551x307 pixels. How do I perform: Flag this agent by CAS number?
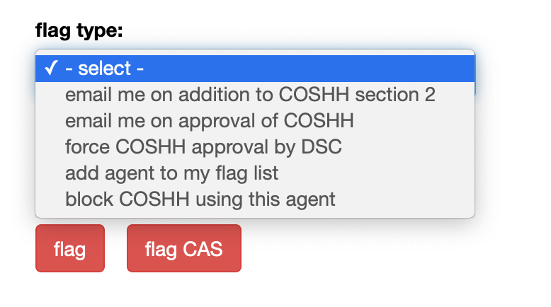[x=184, y=248]
